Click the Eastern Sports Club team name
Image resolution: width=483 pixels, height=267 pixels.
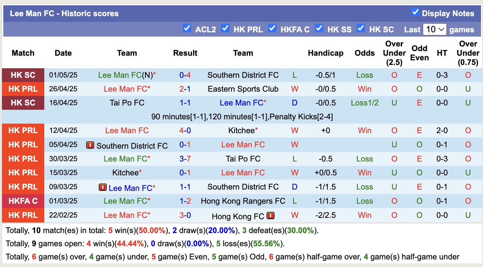243,89
